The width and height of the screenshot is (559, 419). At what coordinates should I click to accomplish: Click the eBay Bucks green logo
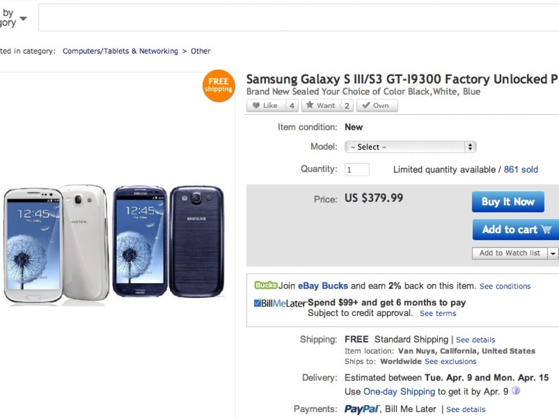click(266, 285)
